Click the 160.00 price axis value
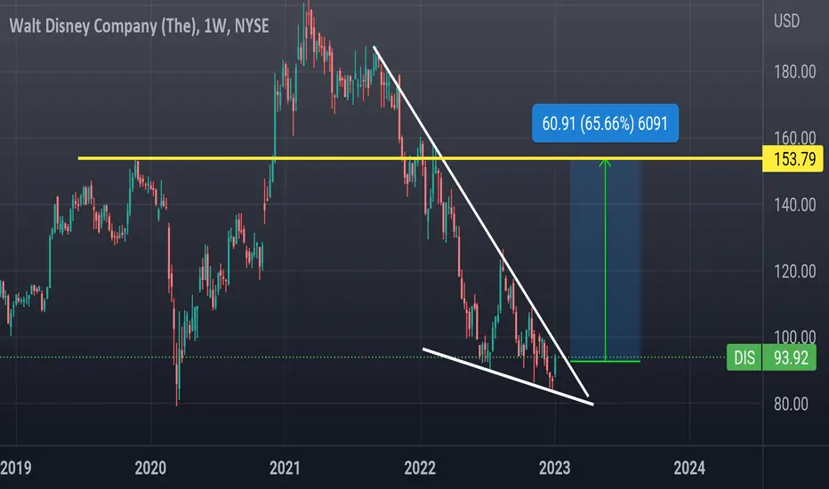Image resolution: width=829 pixels, height=489 pixels. click(x=794, y=138)
